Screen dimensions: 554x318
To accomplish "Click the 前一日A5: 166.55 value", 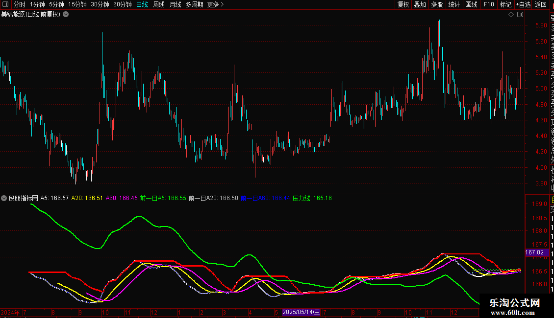I will click(x=163, y=198).
